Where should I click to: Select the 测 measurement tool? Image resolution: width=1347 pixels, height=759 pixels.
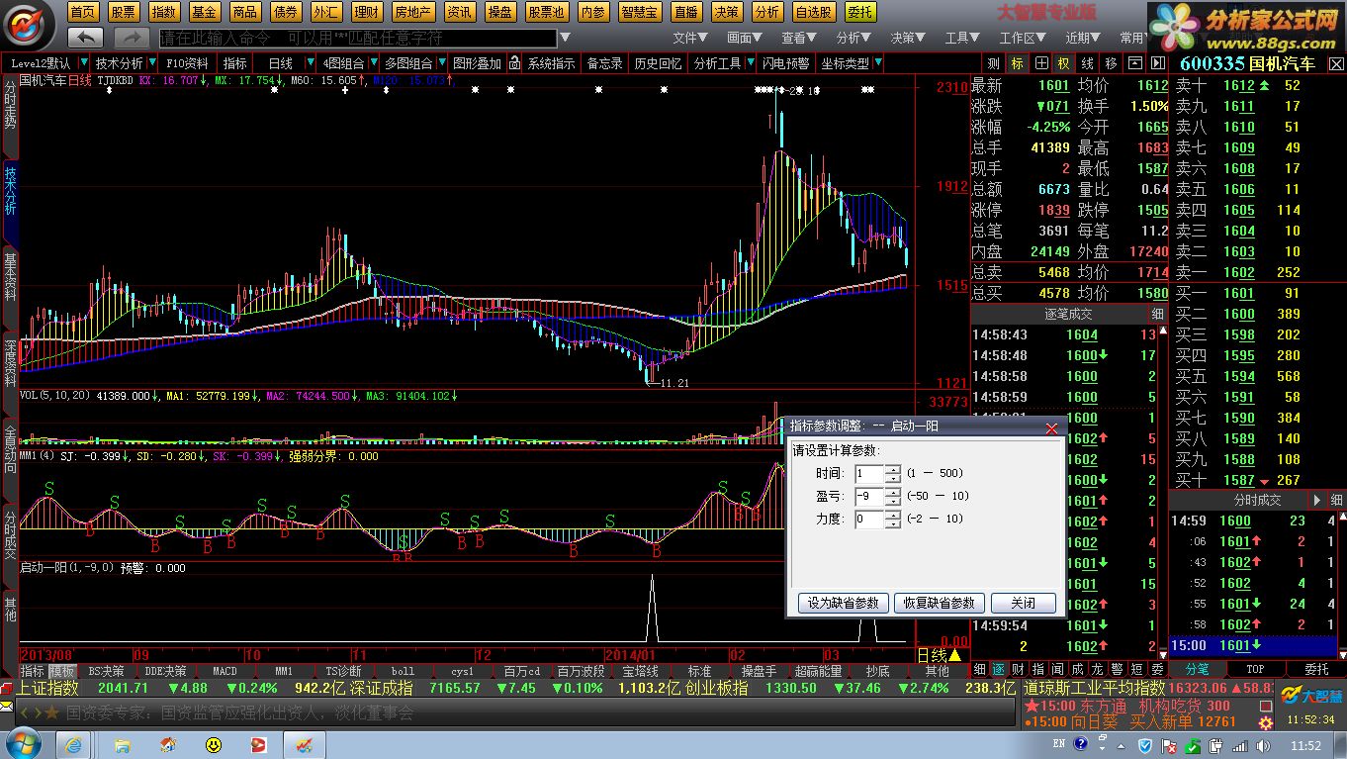coord(993,62)
